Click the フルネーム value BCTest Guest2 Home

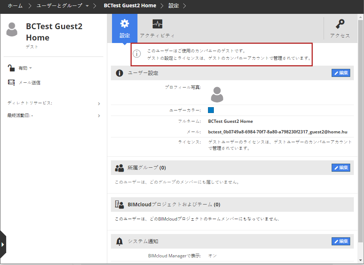pos(231,121)
